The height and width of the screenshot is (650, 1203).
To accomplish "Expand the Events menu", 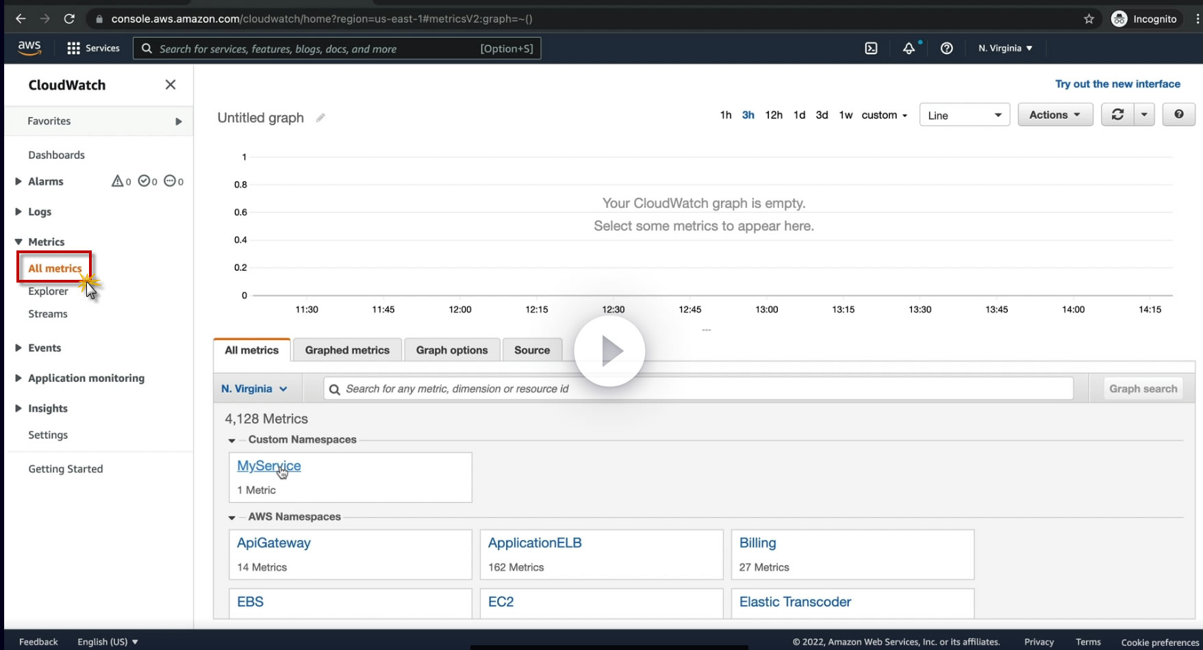I will click(18, 348).
